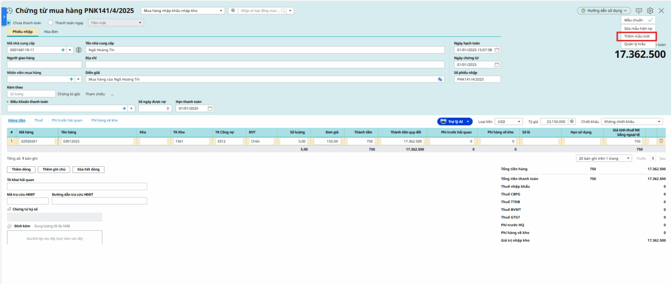Click the Thêm dòng button
This screenshot has width=671, height=284.
click(x=21, y=170)
